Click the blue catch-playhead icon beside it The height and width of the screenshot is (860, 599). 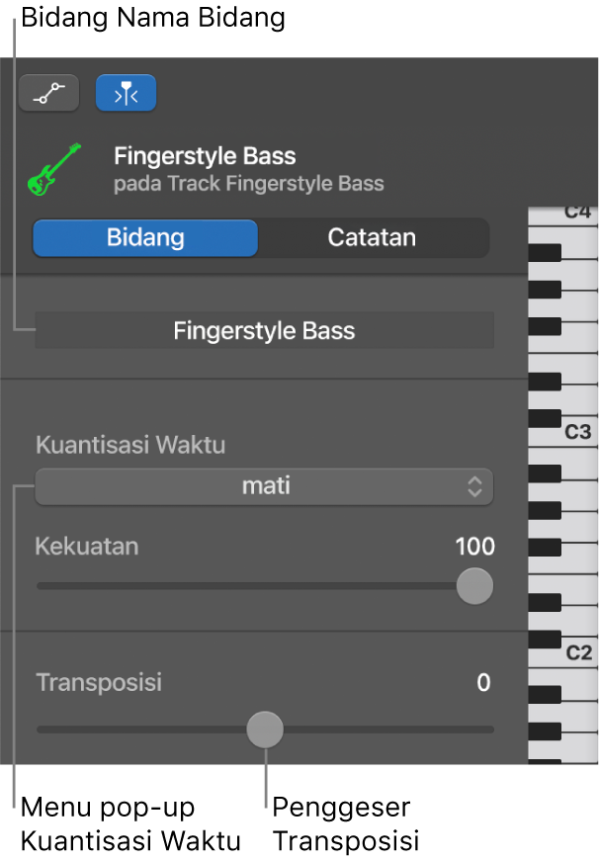point(126,92)
